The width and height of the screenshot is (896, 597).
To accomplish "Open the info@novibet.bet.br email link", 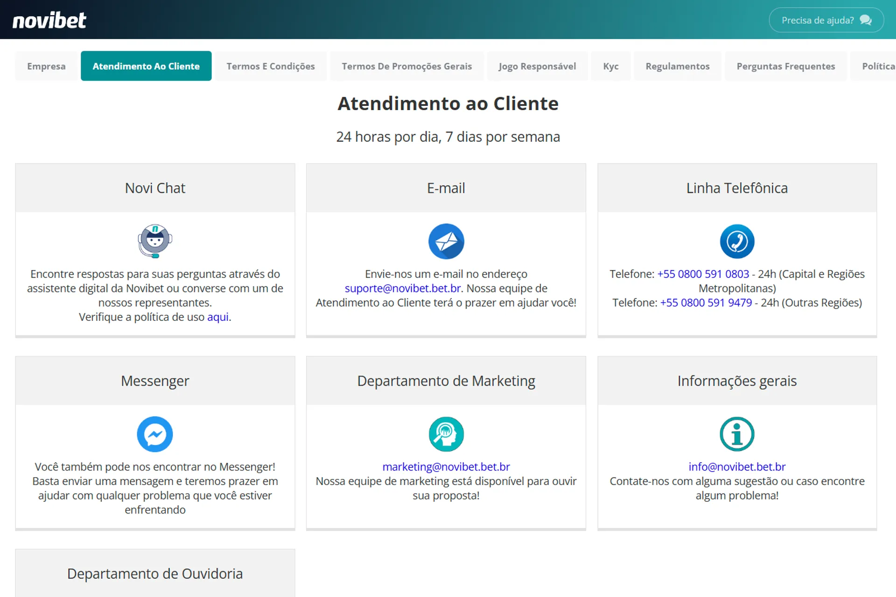I will tap(737, 467).
